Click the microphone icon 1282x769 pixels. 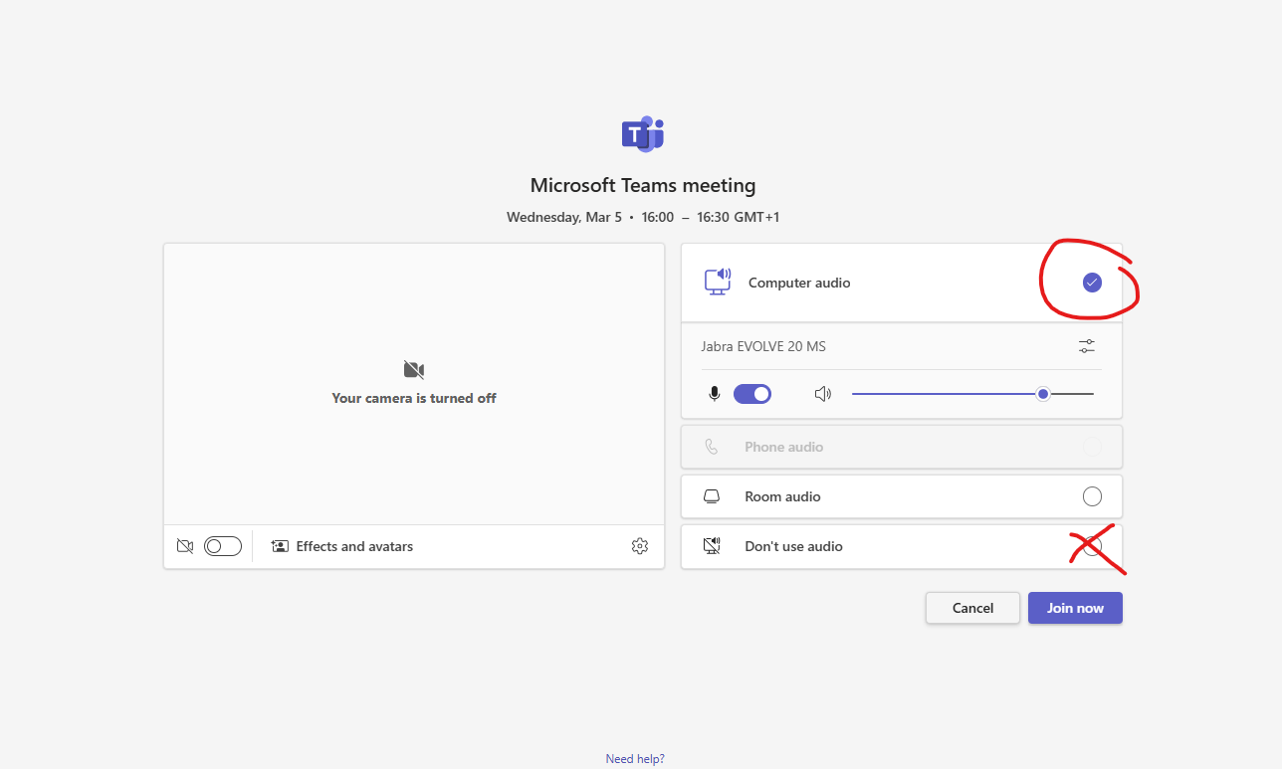coord(714,394)
